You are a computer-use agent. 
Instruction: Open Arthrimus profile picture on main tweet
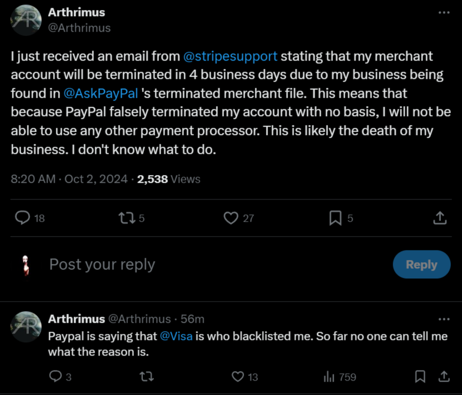point(26,20)
